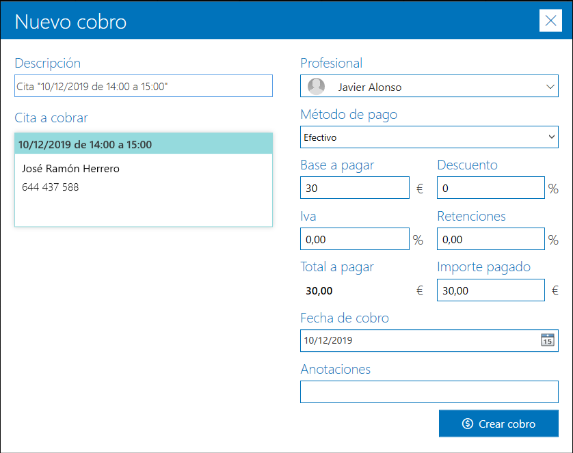Click the Base a pagar amount field
The height and width of the screenshot is (453, 573).
[x=354, y=187]
